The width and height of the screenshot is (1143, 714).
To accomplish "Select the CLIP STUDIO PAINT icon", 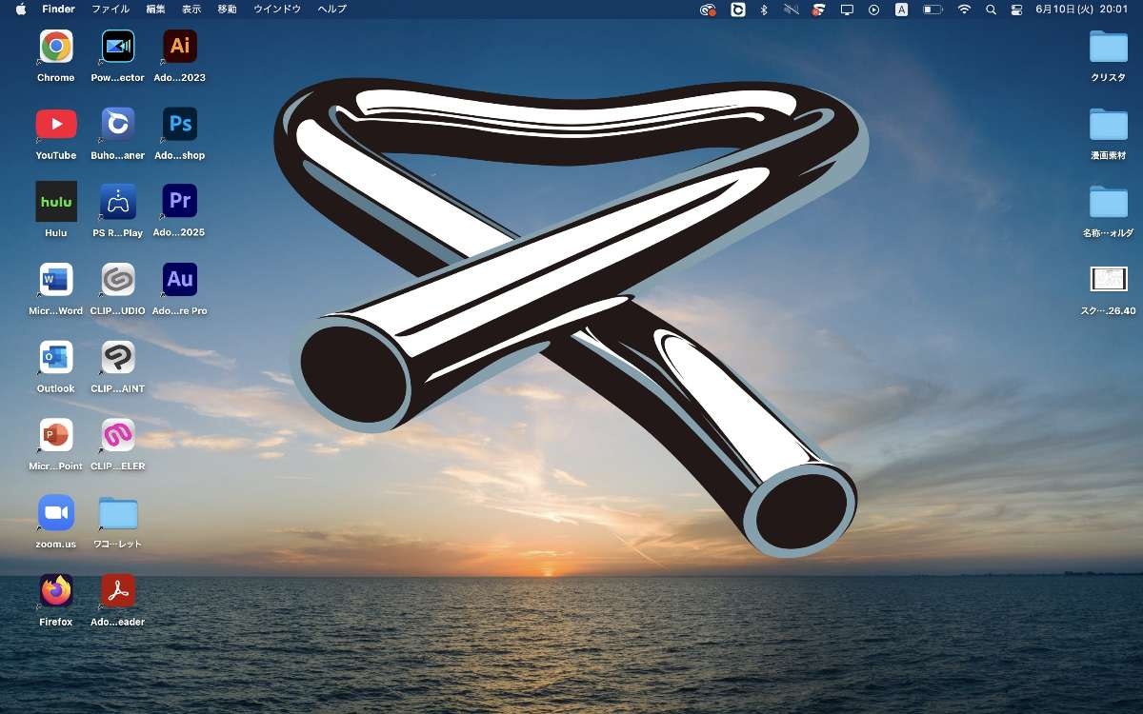I will 118,358.
